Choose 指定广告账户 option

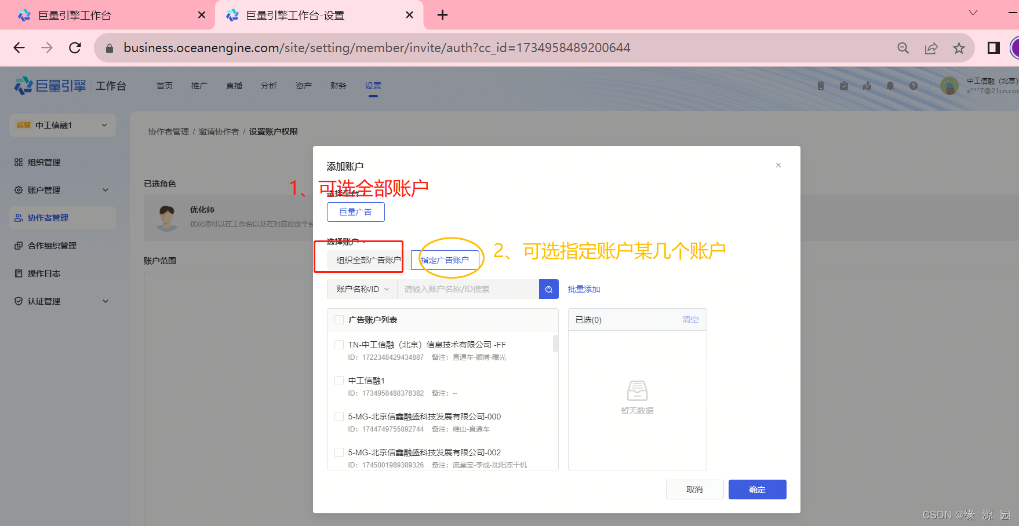pyautogui.click(x=445, y=260)
